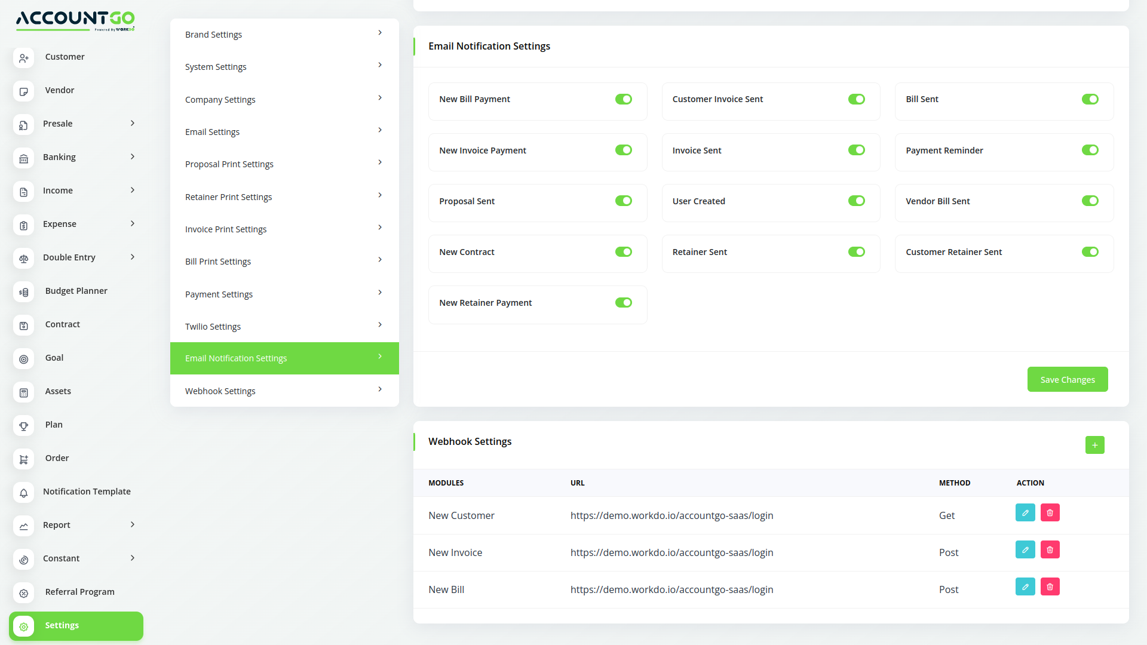Click the edit pencil icon for New Customer webhook

pos(1025,512)
